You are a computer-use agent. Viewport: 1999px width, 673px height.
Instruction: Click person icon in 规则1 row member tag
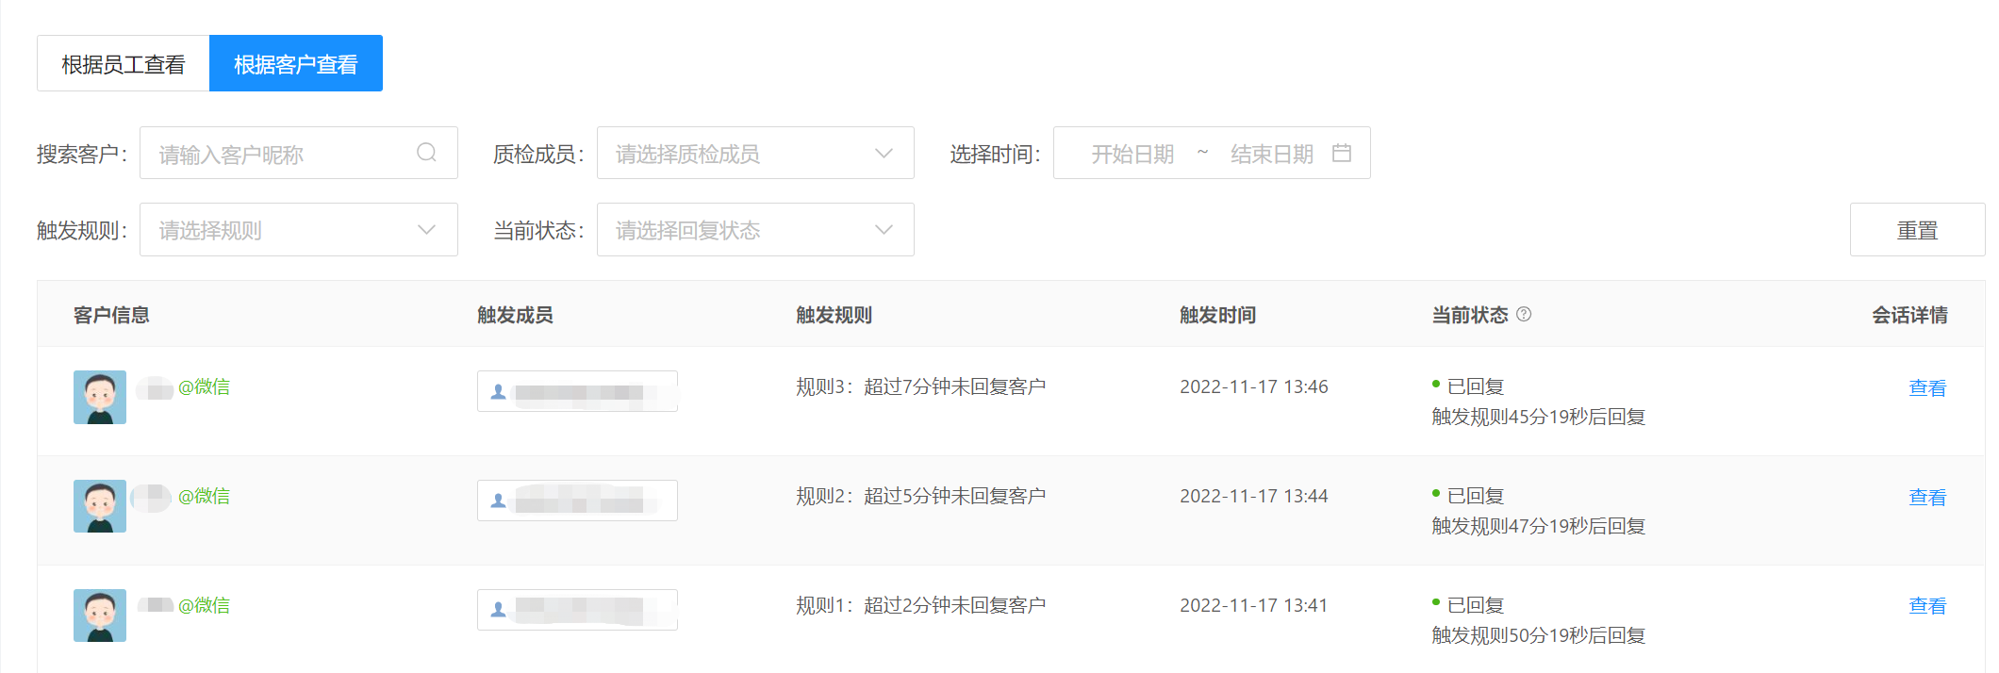pyautogui.click(x=499, y=611)
